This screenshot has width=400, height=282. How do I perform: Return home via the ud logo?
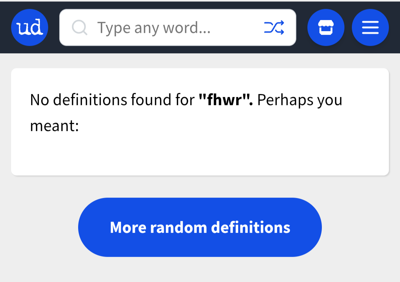pyautogui.click(x=30, y=27)
